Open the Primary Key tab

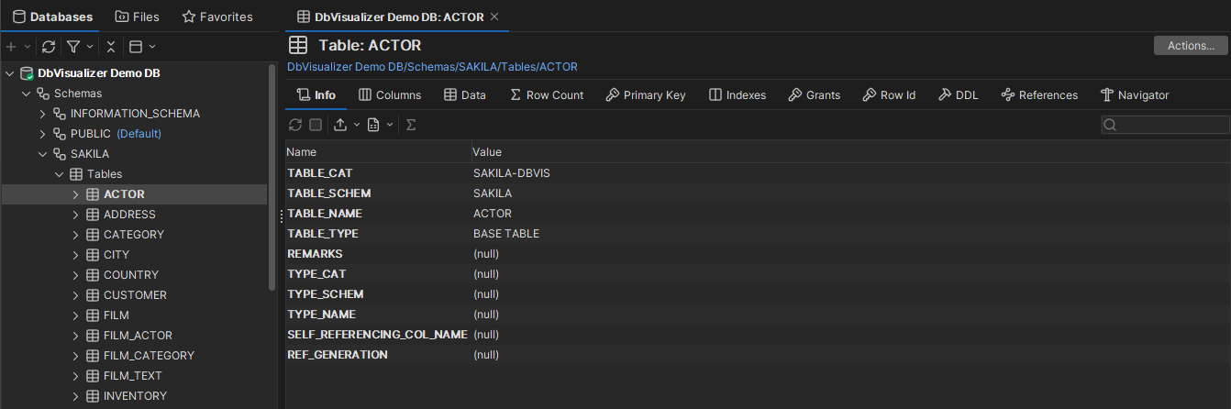coord(645,94)
